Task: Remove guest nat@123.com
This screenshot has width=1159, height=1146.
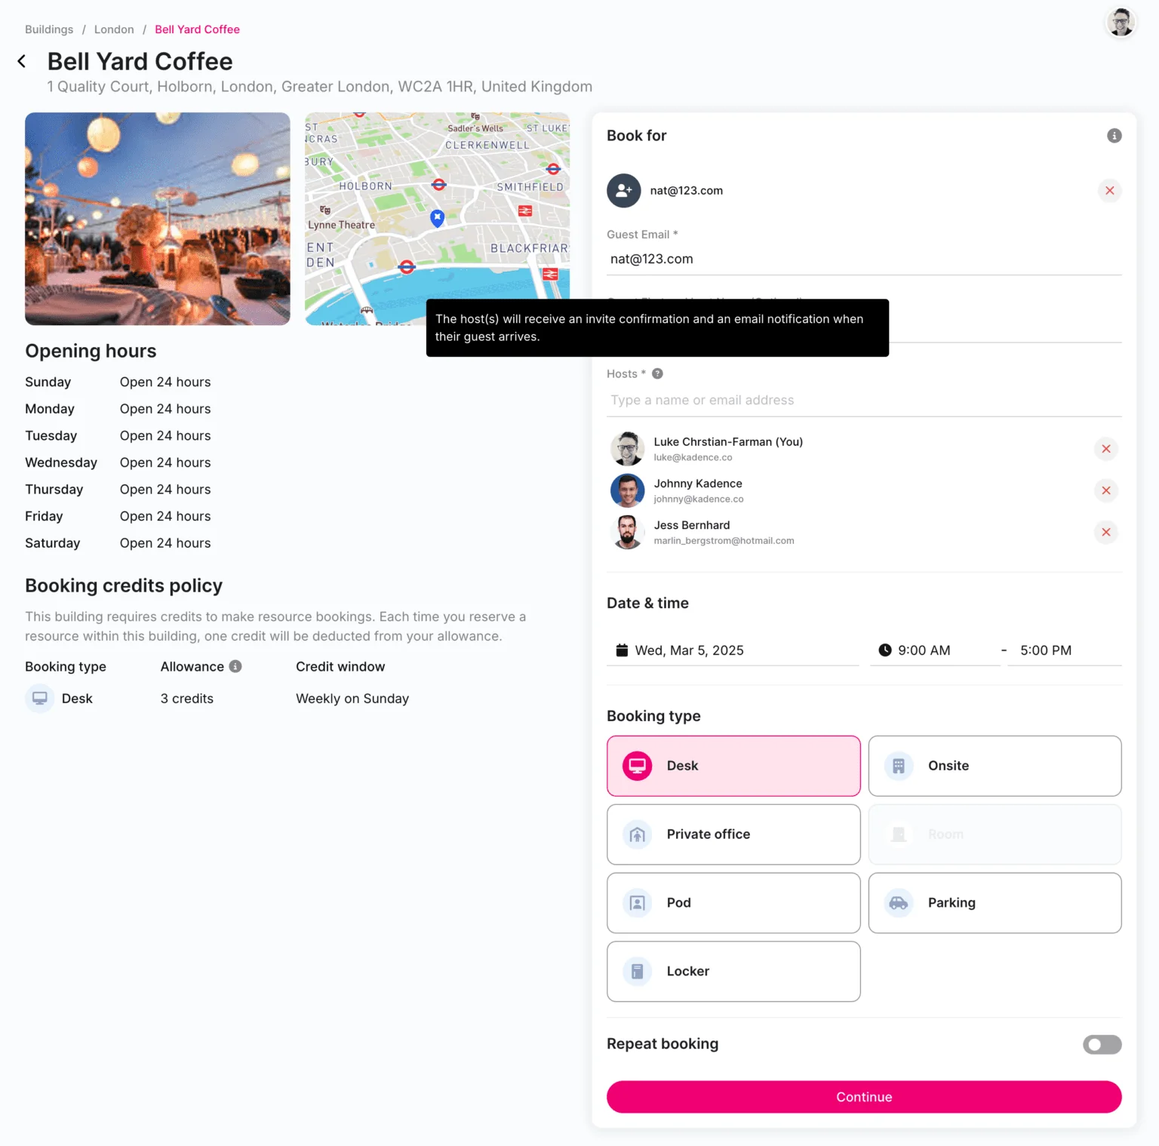Action: [x=1109, y=191]
